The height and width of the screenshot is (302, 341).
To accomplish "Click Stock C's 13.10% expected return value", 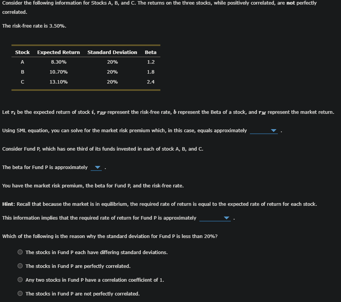I will coord(58,82).
